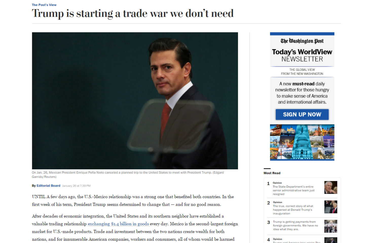Click the Most Read section heading

[272, 173]
